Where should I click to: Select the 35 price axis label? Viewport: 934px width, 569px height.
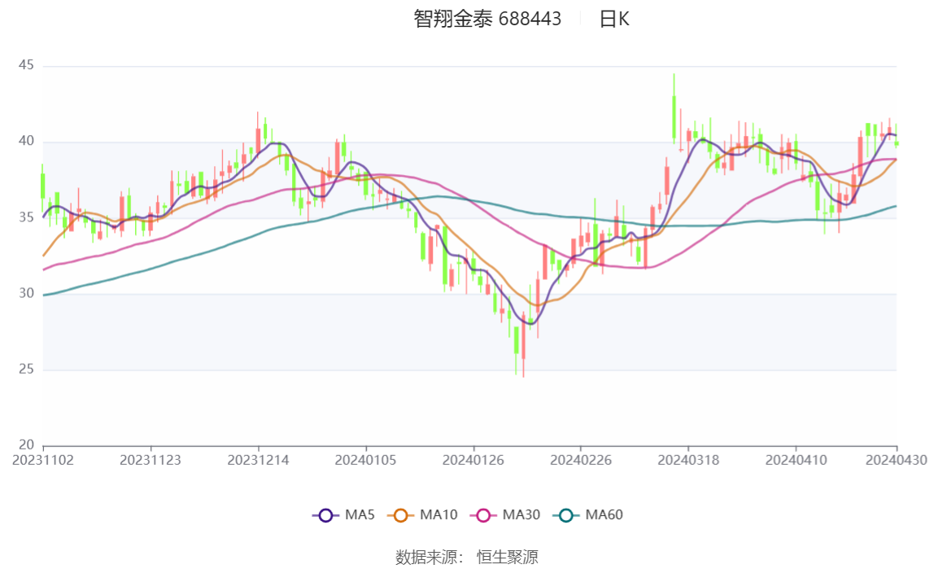point(26,217)
